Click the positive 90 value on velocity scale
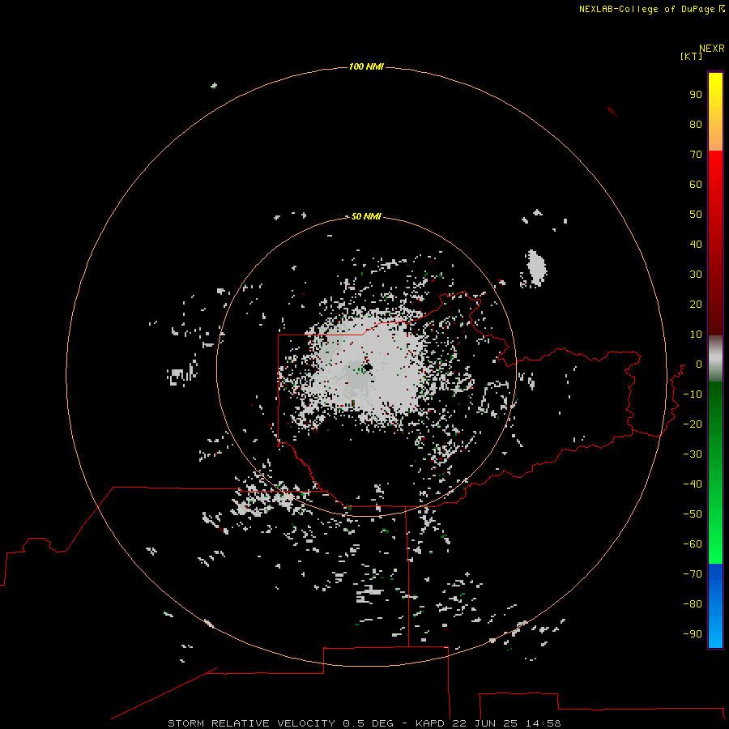The width and height of the screenshot is (729, 729). [696, 95]
